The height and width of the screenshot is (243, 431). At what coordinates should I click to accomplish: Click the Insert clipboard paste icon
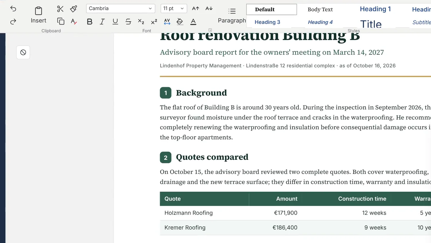[39, 11]
